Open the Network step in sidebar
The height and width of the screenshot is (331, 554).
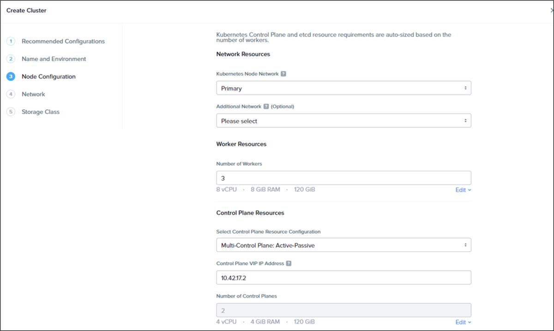click(x=33, y=94)
